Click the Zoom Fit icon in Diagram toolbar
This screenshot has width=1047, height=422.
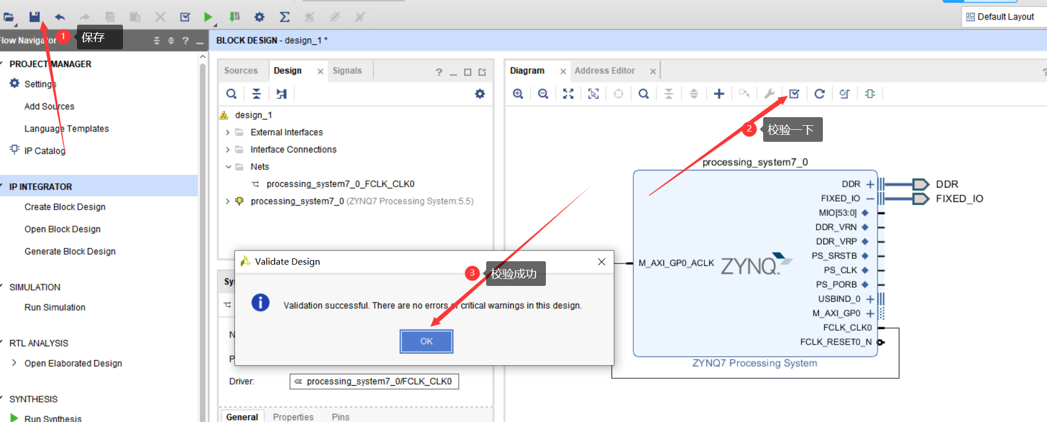point(568,94)
